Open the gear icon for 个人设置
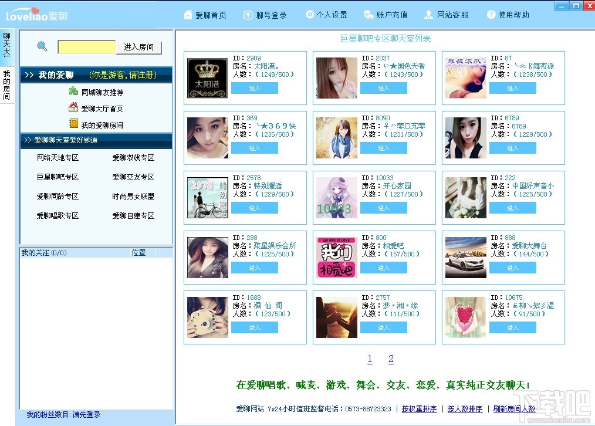 tap(310, 15)
